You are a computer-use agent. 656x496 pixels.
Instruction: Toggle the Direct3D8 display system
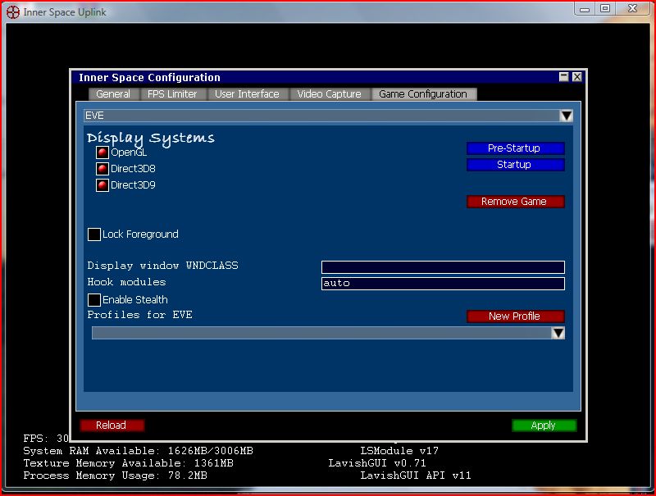pyautogui.click(x=101, y=168)
